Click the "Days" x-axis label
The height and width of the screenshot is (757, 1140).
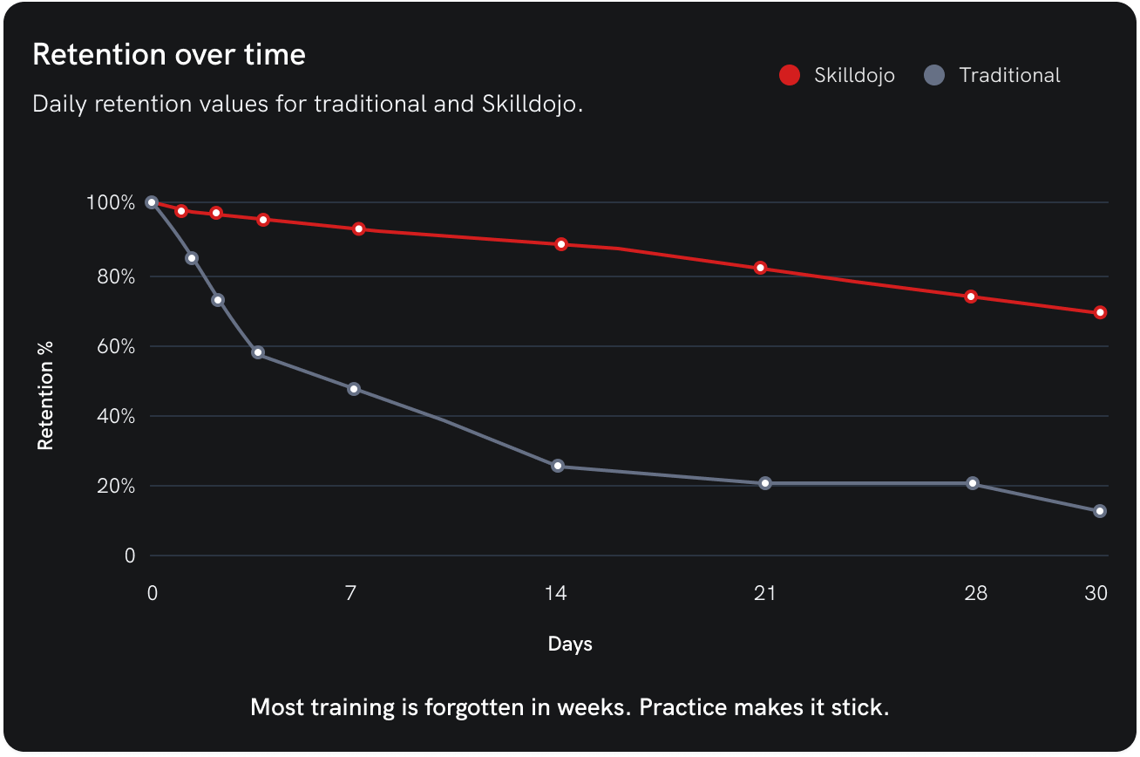point(570,644)
